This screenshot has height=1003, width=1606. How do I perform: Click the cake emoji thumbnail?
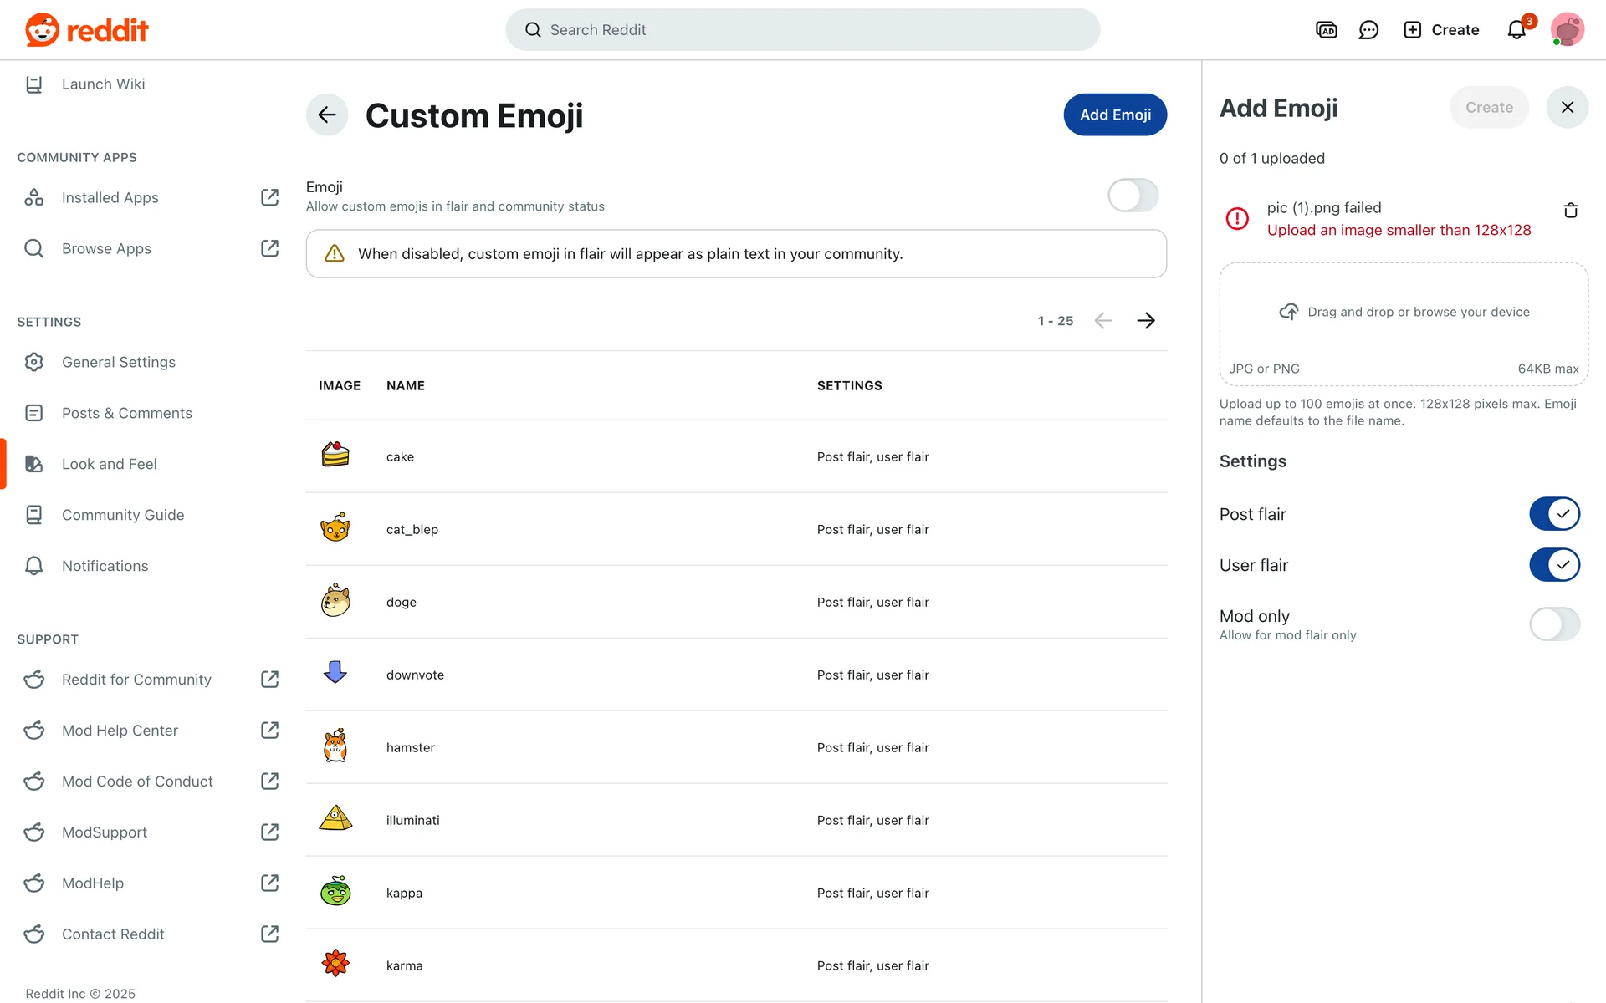335,456
